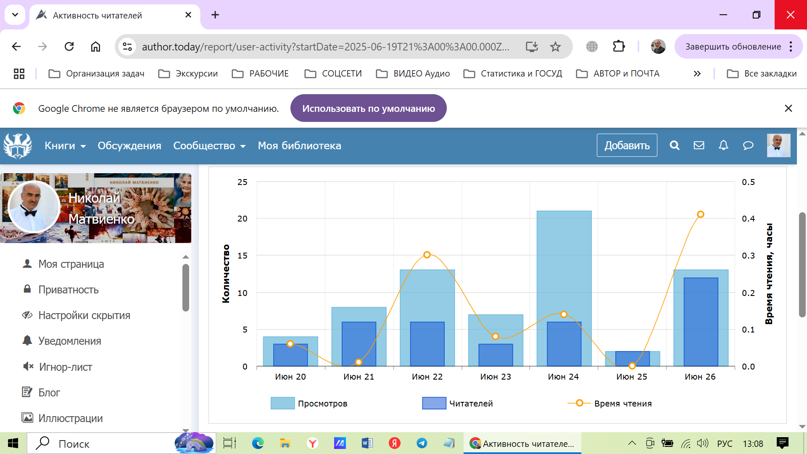Open the site search icon
Image resolution: width=807 pixels, height=454 pixels.
coord(674,145)
